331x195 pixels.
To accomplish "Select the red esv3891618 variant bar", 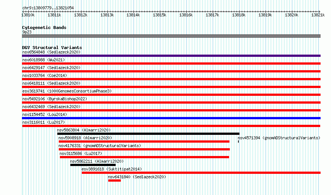I will 201,173.
